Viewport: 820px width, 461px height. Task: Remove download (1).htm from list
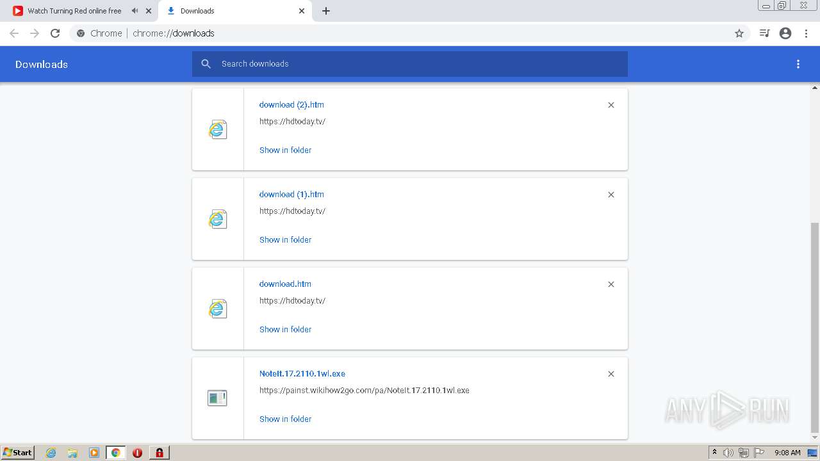pos(611,195)
